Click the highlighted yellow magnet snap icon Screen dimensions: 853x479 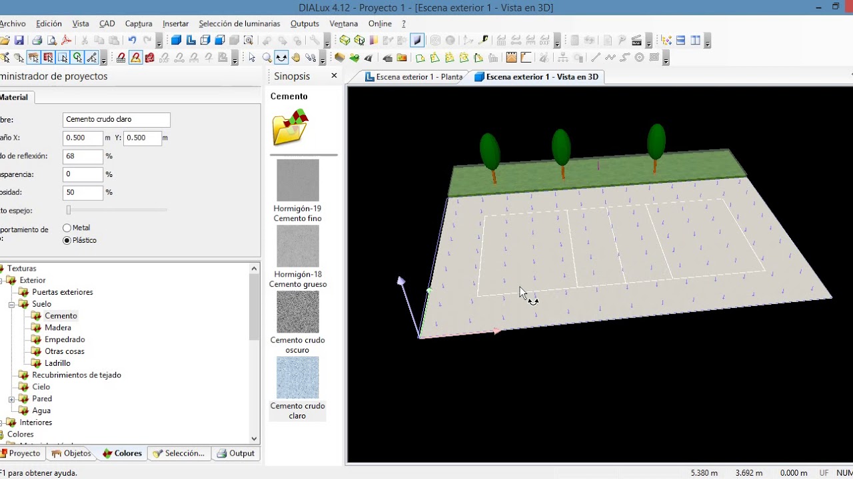[x=135, y=58]
